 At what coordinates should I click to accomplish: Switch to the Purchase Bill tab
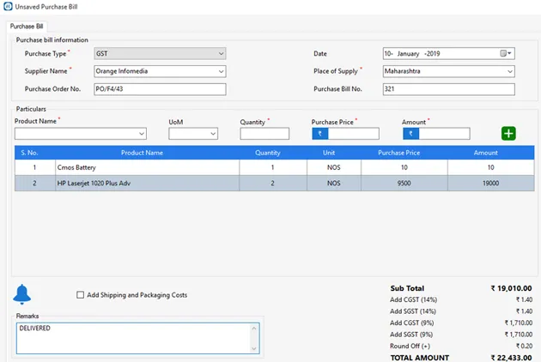point(27,26)
